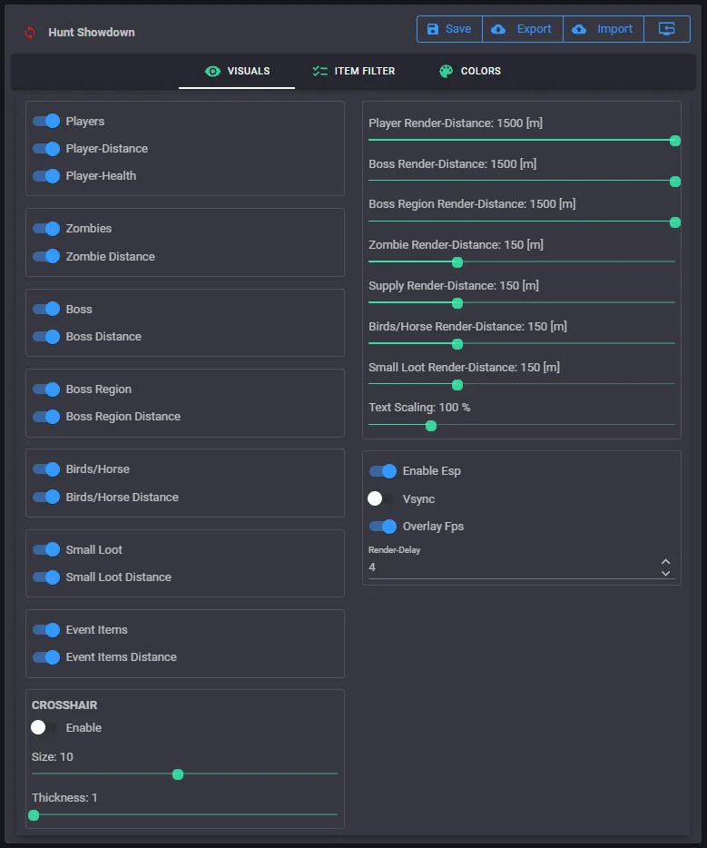Click the red Hunt Showdown logo icon
This screenshot has width=707, height=848.
[30, 33]
